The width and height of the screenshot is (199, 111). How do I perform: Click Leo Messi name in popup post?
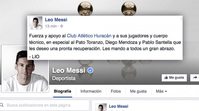tap(56, 20)
